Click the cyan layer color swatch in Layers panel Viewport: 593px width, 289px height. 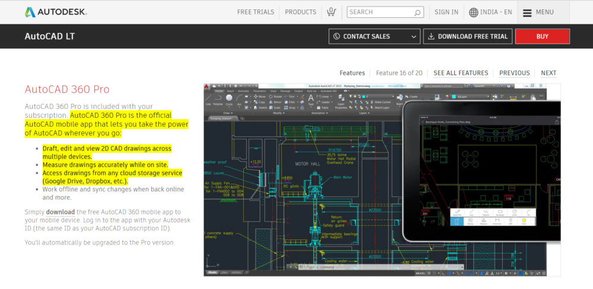click(x=364, y=97)
